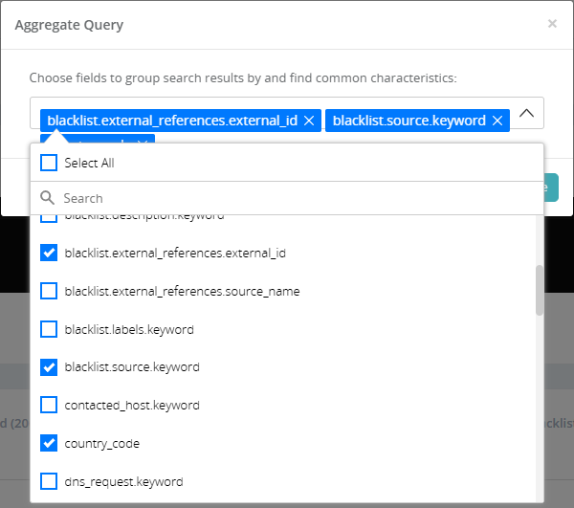Remove the blacklist.source.keyword tag via its X
The height and width of the screenshot is (508, 574).
tap(496, 121)
